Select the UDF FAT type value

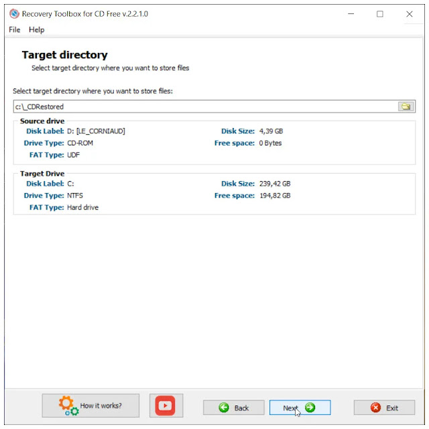click(x=73, y=155)
